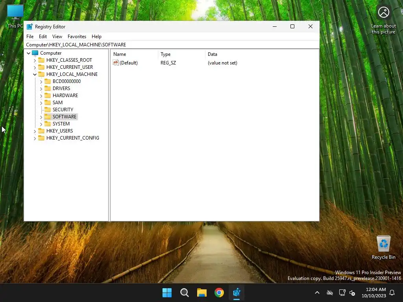
Task: Open the View menu
Action: [x=57, y=37]
